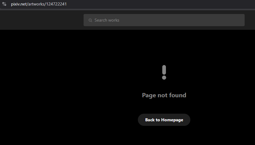Click the Page not found heading text
The width and height of the screenshot is (255, 145).
(x=164, y=95)
